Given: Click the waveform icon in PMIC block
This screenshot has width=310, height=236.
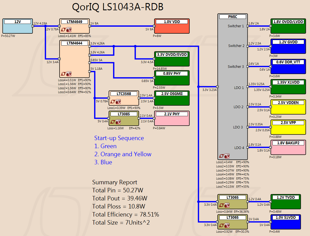Looking at the screenshot, I should (227, 156).
